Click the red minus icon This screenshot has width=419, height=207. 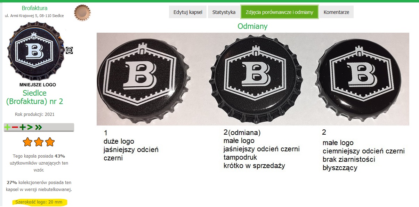click(15, 127)
